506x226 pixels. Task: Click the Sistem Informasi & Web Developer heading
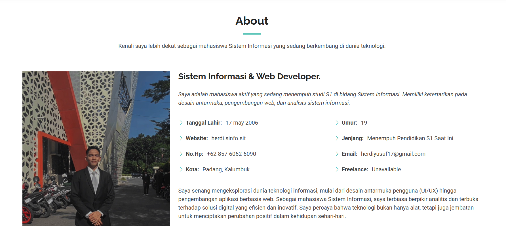(x=249, y=76)
